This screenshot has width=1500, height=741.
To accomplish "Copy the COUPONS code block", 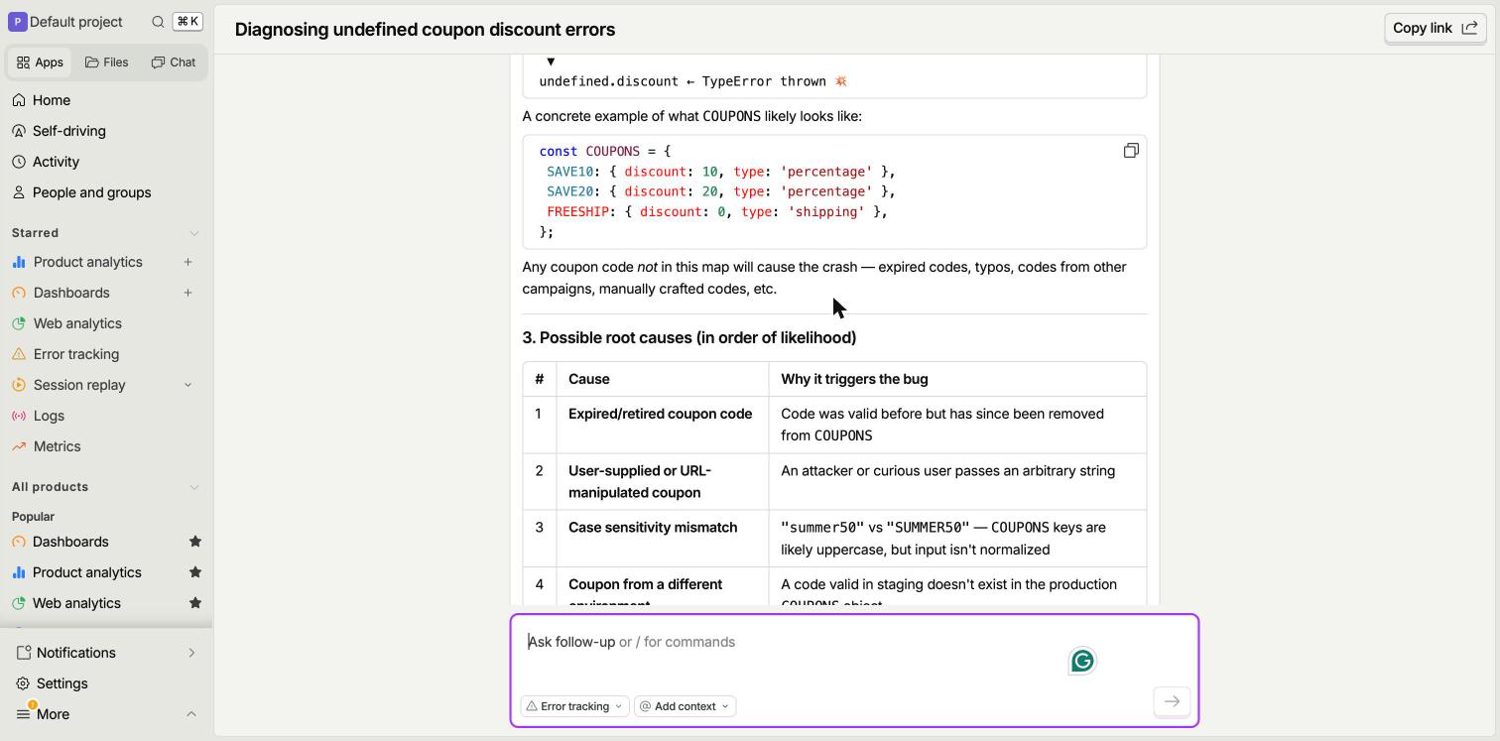I will pos(1131,151).
